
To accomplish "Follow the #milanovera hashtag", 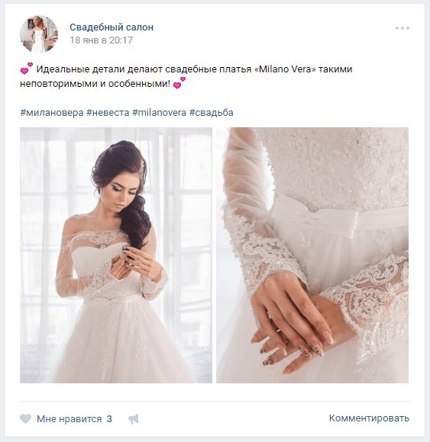I will pos(160,113).
